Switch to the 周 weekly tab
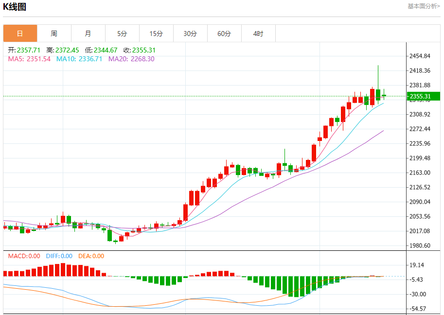 54,34
